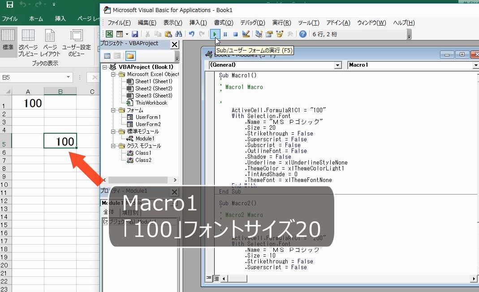This screenshot has height=292, width=479.
Task: Run Sub/UserForm with the play button
Action: click(215, 34)
